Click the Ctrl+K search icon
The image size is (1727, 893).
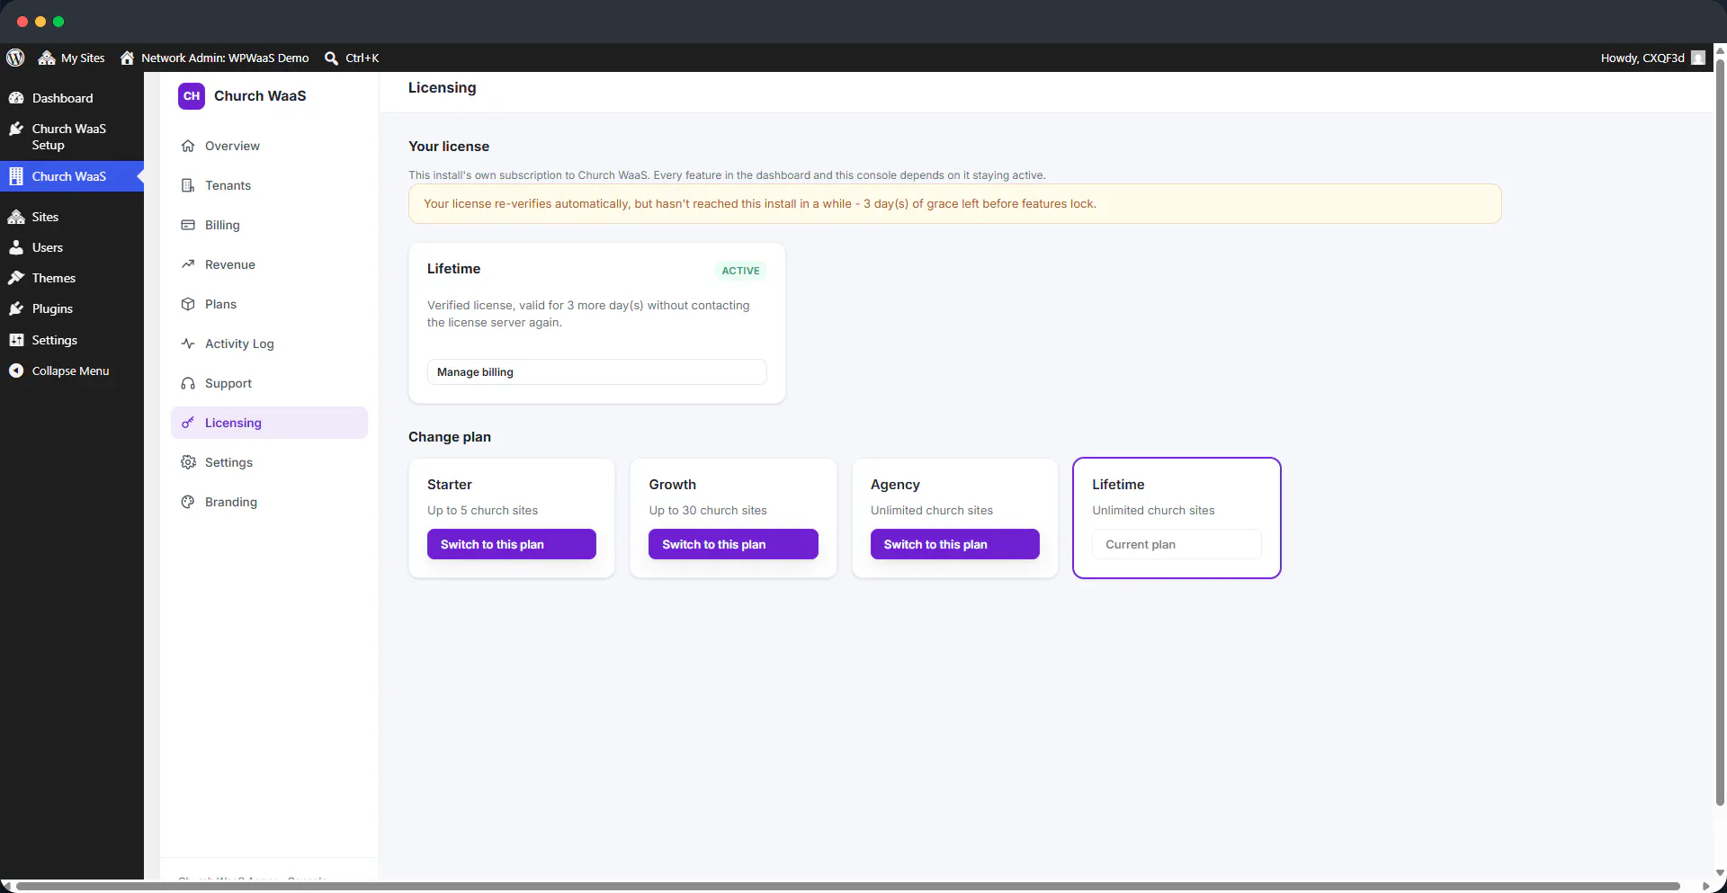click(x=331, y=58)
